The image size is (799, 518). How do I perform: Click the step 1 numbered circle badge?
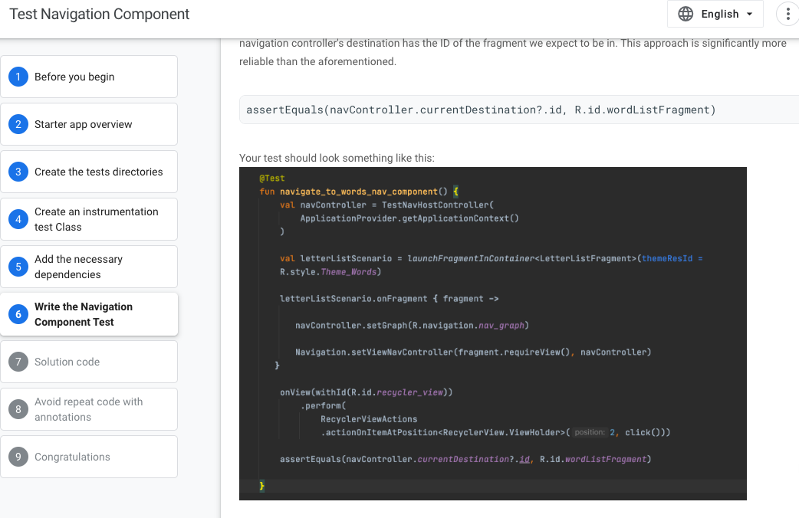coord(19,77)
